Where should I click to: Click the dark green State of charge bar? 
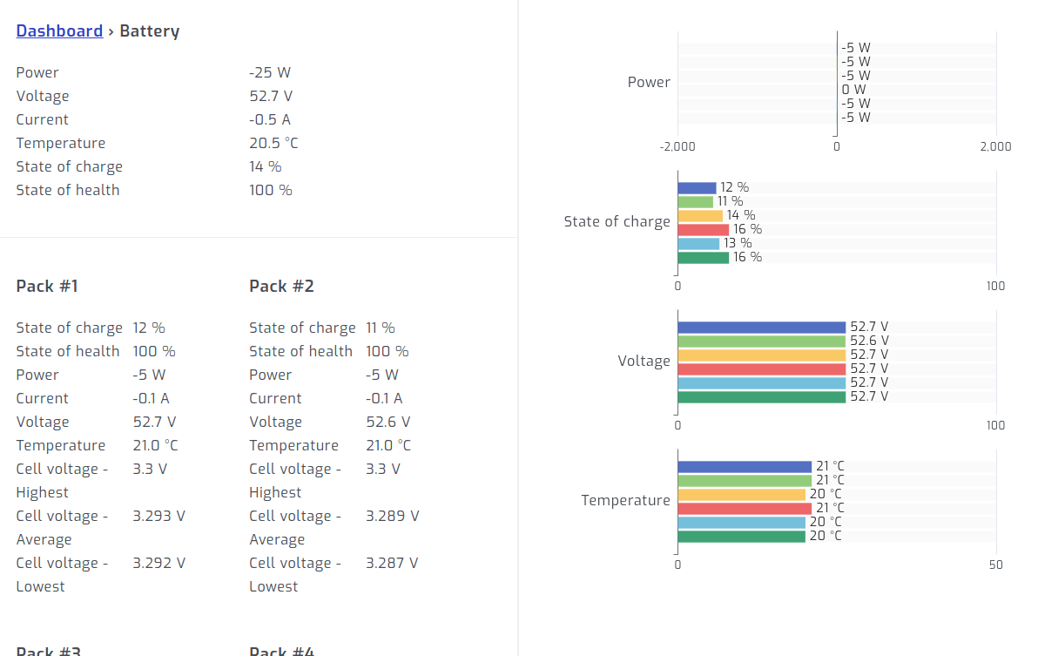click(703, 258)
